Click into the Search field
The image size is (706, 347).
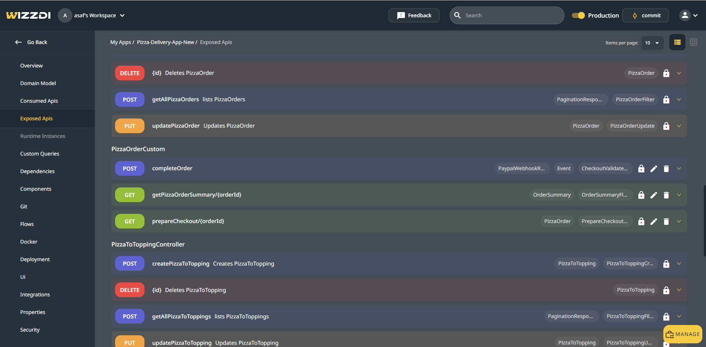511,15
